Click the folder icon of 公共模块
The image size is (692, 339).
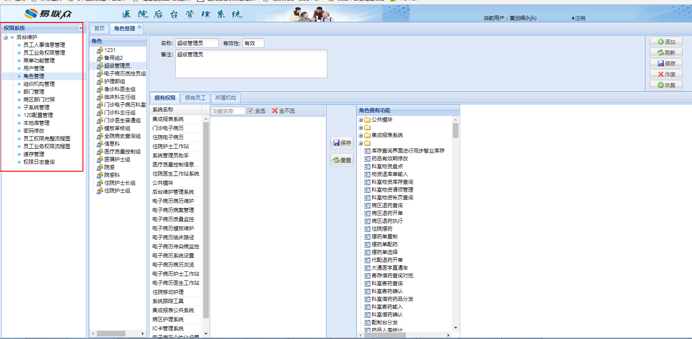367,120
